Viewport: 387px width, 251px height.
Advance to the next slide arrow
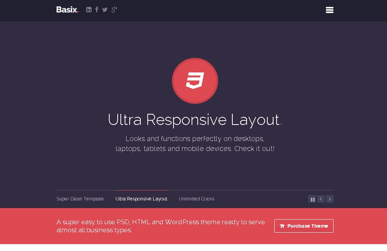330,199
